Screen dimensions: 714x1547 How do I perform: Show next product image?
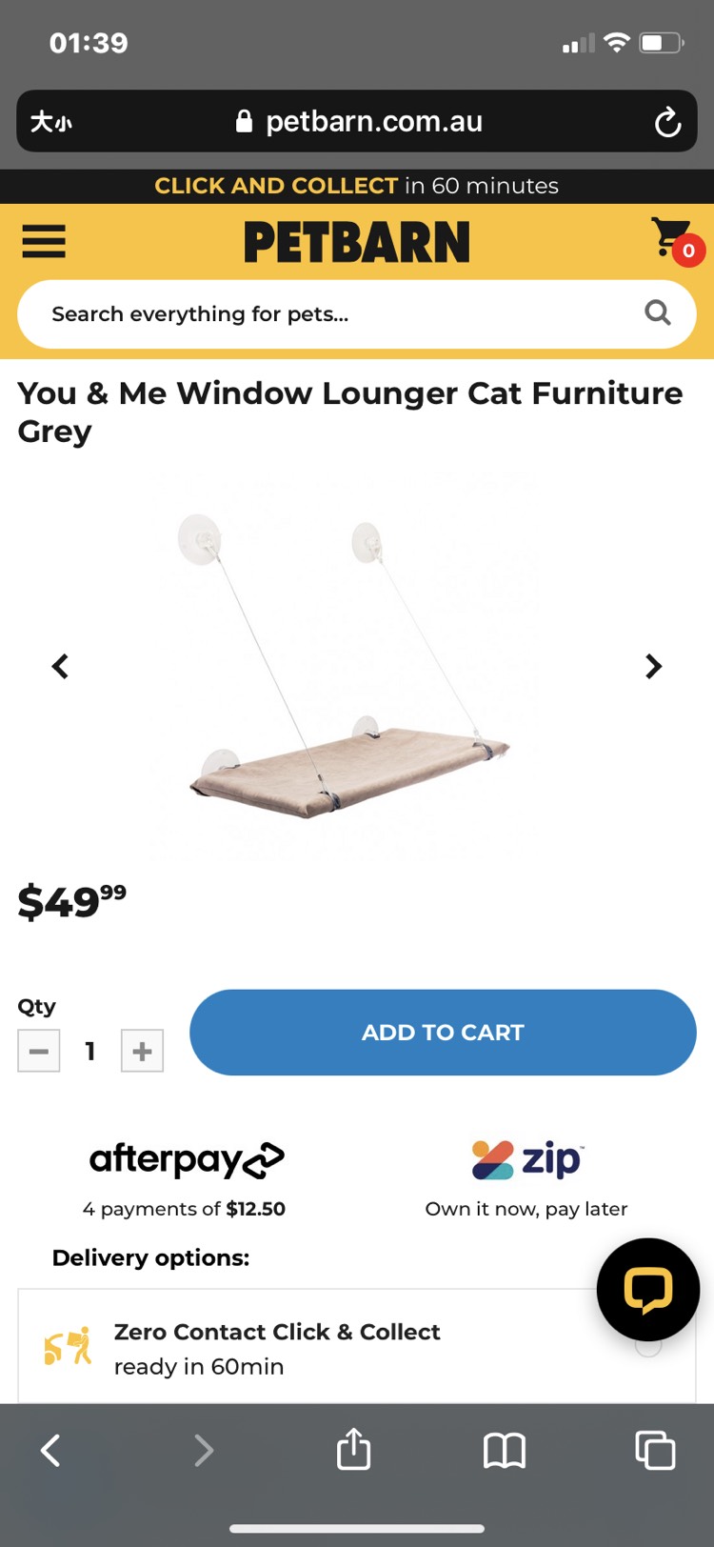[x=653, y=666]
